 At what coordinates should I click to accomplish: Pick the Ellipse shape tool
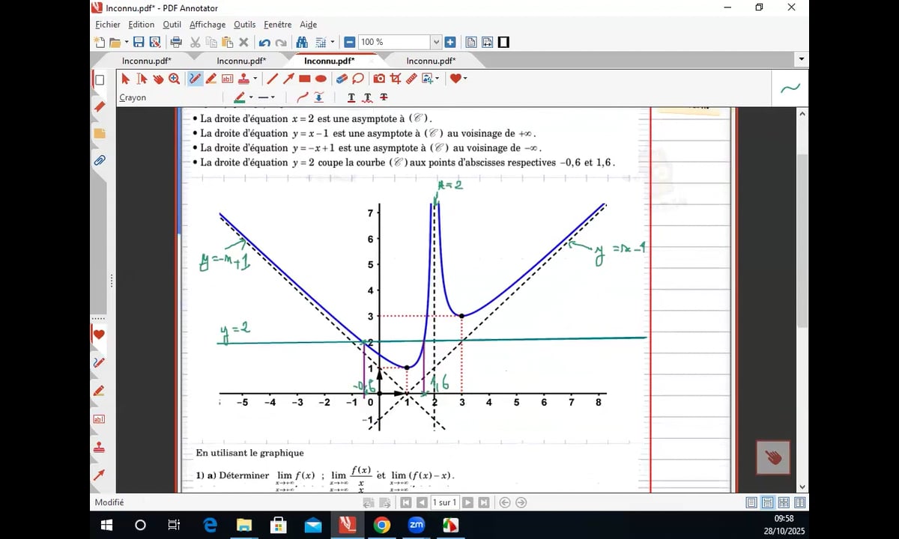click(321, 79)
